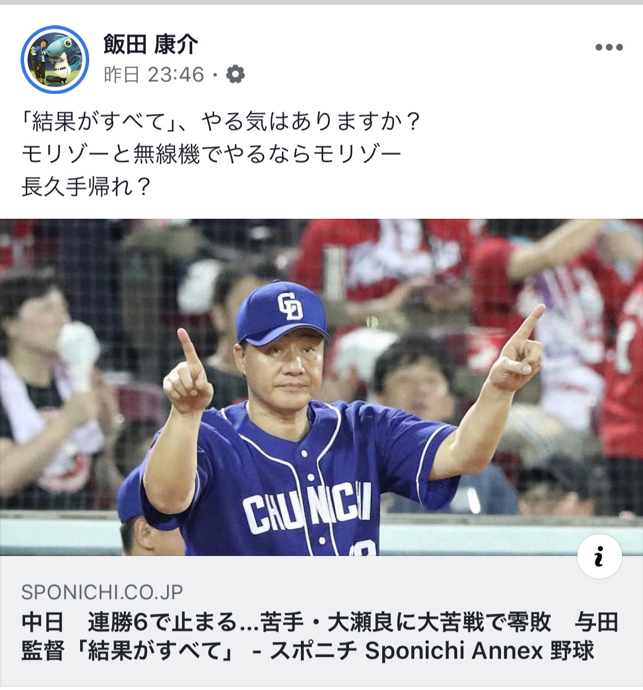Tap the post line モリゾーと無線機でやるならモリゾー

211,154
